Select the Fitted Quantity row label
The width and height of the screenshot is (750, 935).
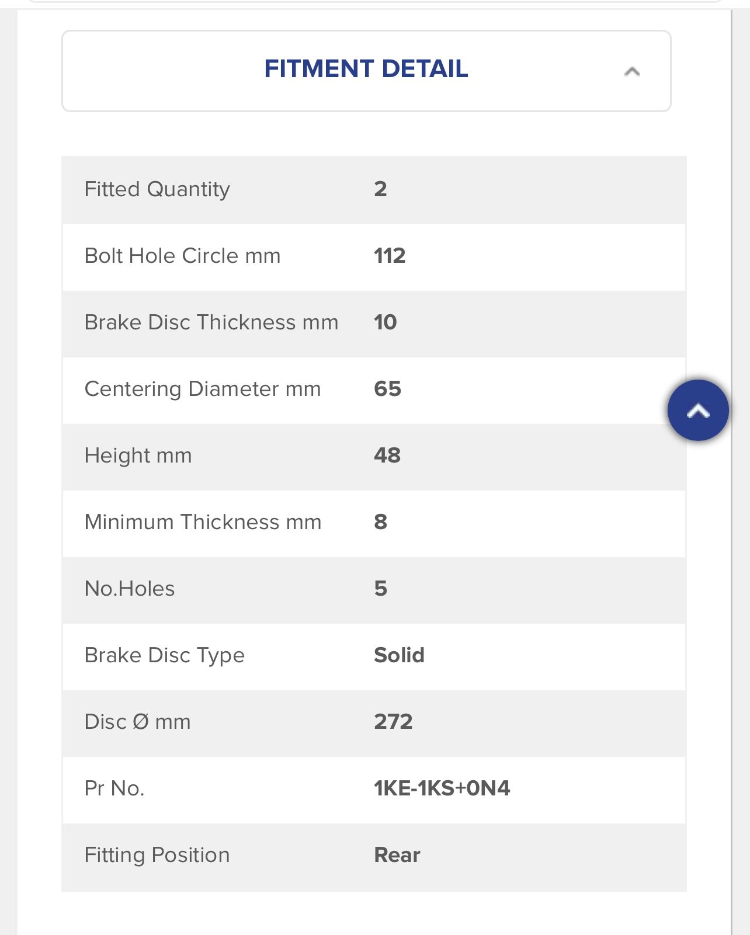(x=157, y=189)
